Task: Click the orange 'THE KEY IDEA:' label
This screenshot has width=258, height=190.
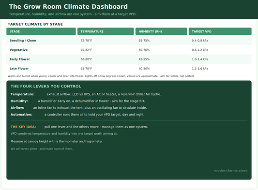Action: pyautogui.click(x=23, y=127)
